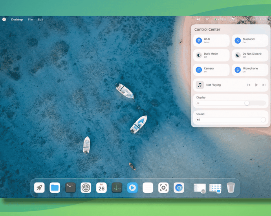Open the Files folder app in dock
The width and height of the screenshot is (271, 216).
pyautogui.click(x=55, y=187)
